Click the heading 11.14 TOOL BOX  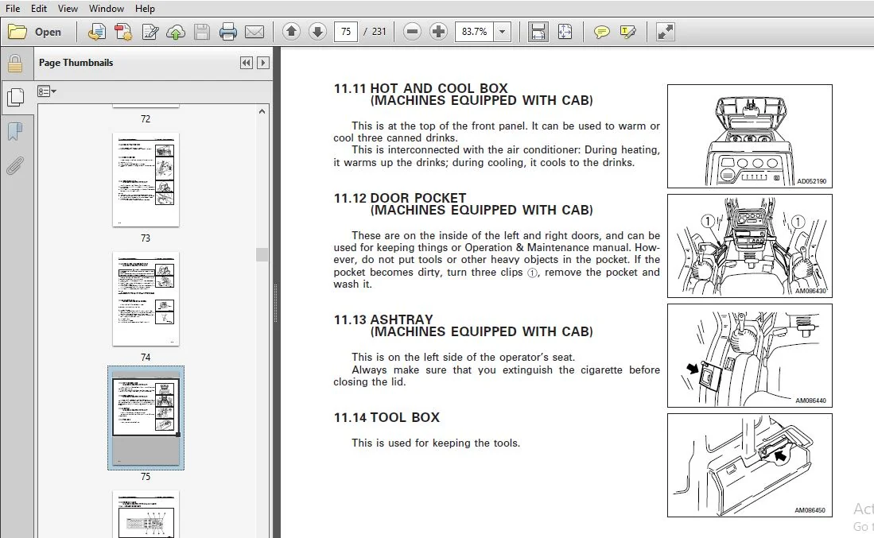387,417
